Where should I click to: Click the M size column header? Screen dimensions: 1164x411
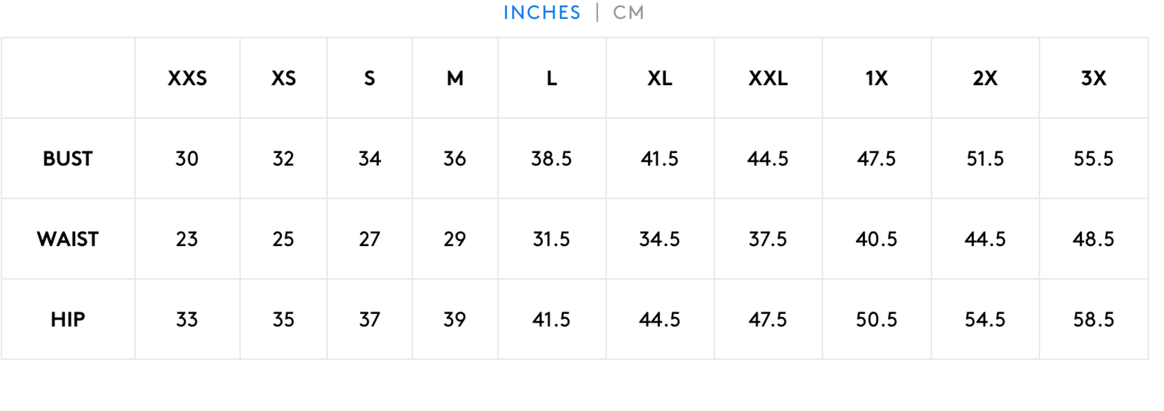(455, 79)
